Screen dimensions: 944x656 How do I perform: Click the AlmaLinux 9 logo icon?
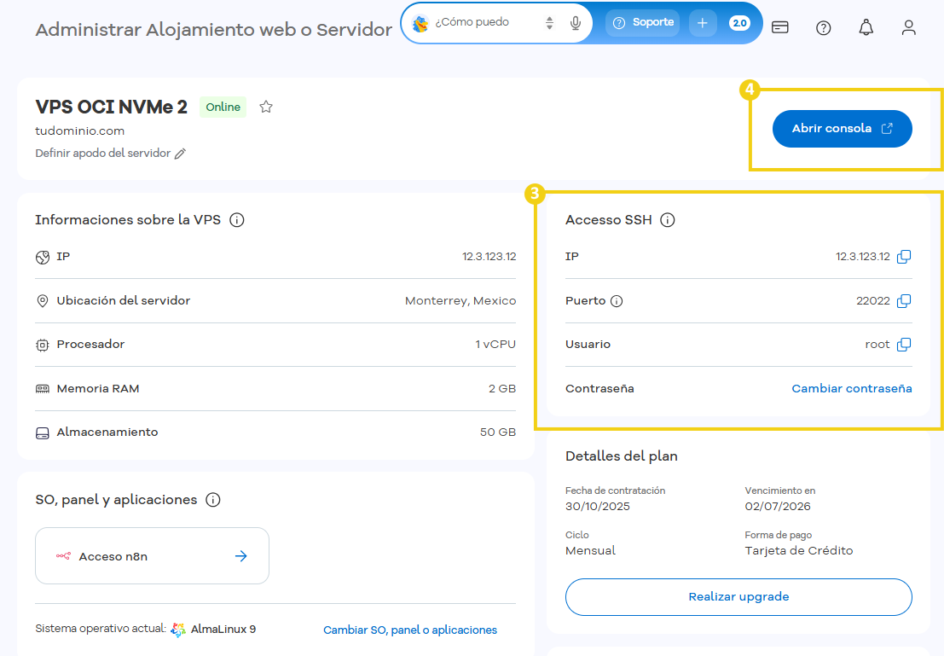(x=178, y=630)
